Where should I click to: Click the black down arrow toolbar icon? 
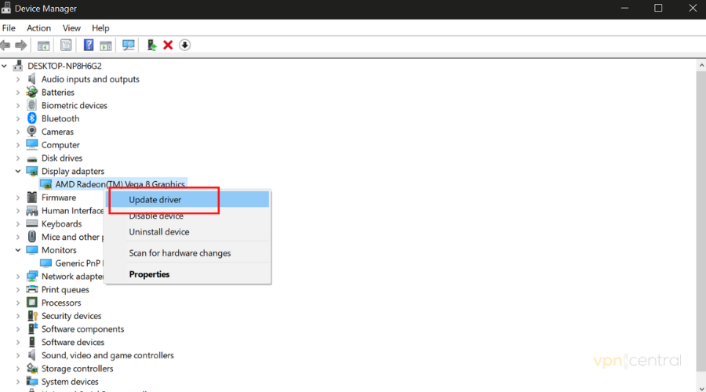[185, 45]
